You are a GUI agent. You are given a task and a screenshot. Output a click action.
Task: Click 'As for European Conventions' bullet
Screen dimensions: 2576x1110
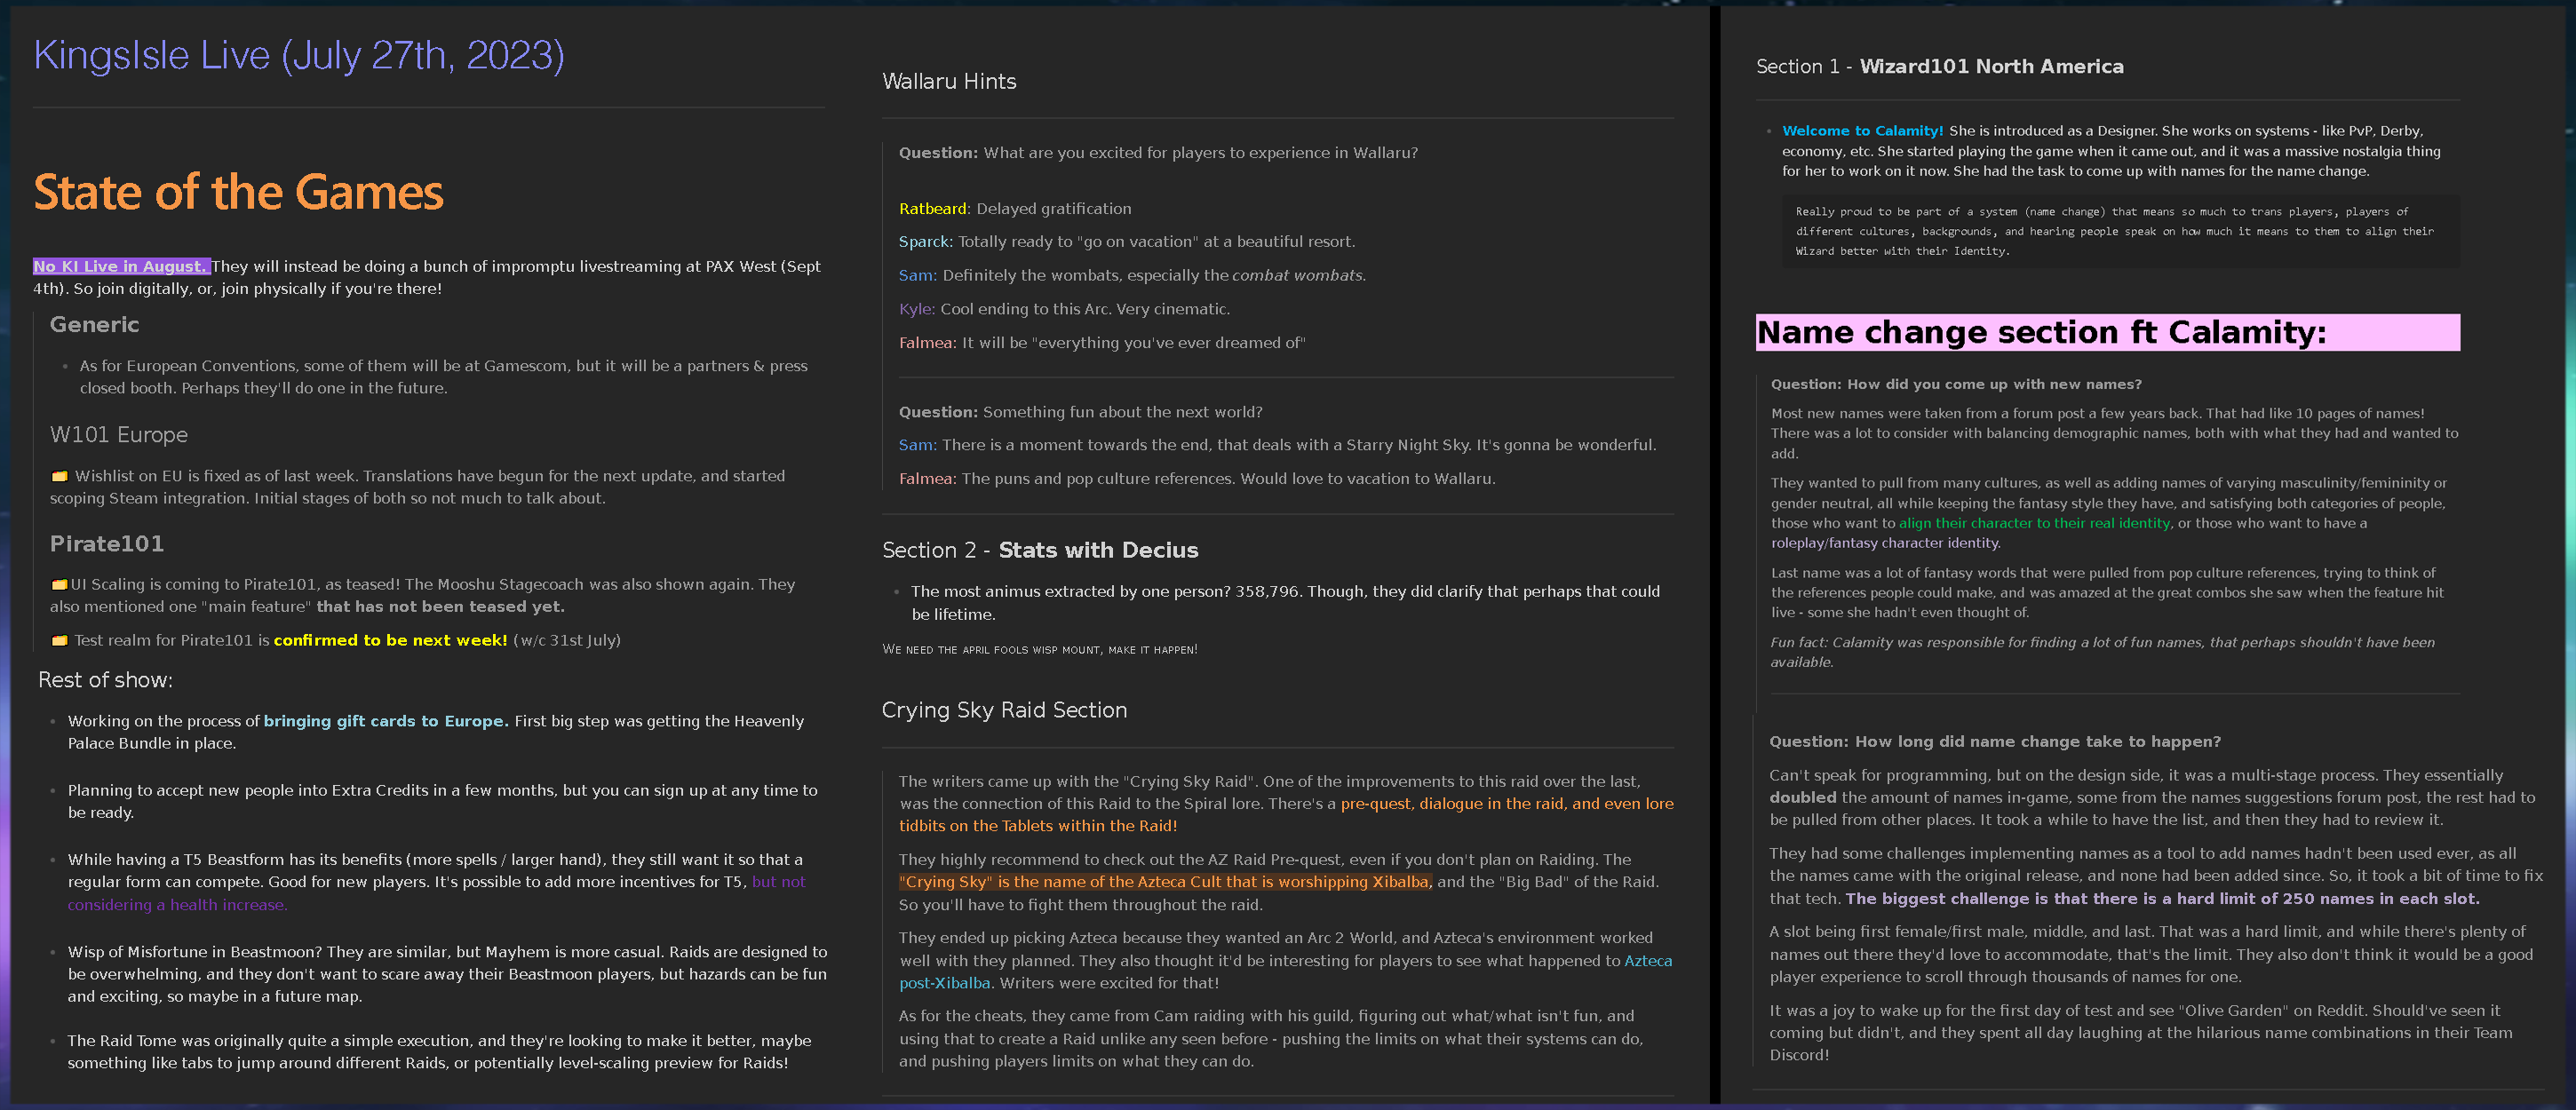(x=443, y=377)
